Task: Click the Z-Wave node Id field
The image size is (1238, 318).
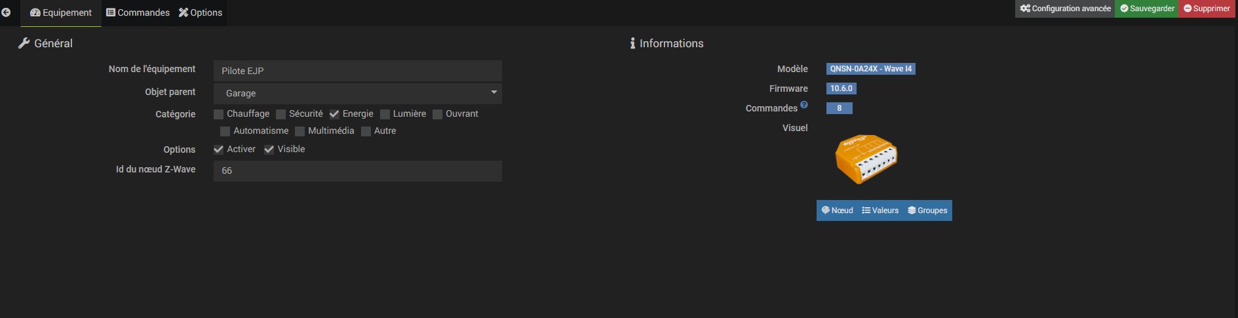Action: click(358, 170)
